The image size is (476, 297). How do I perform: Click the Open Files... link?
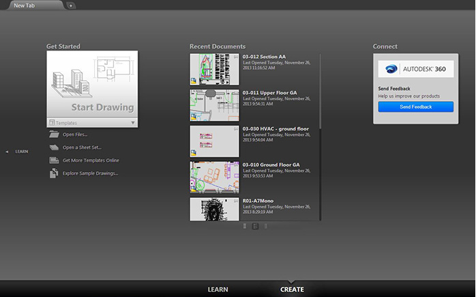pos(75,135)
